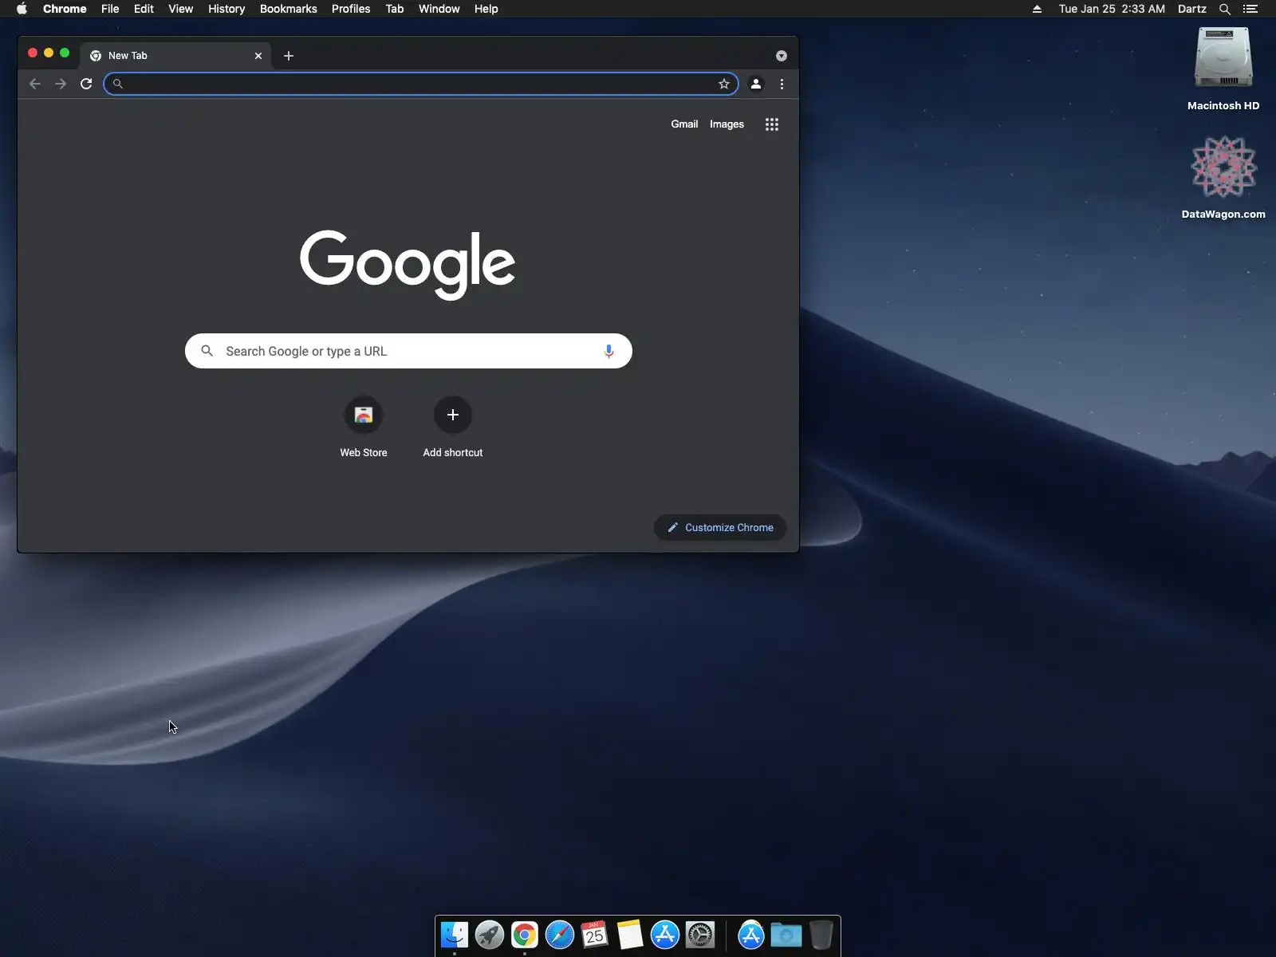Screen dimensions: 1276x957
Task: Open the tab search dropdown arrow
Action: coord(782,56)
